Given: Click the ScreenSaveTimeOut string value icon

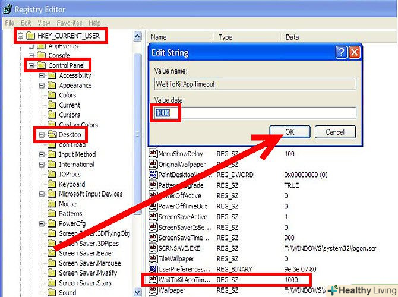Looking at the screenshot, I should pos(153,237).
